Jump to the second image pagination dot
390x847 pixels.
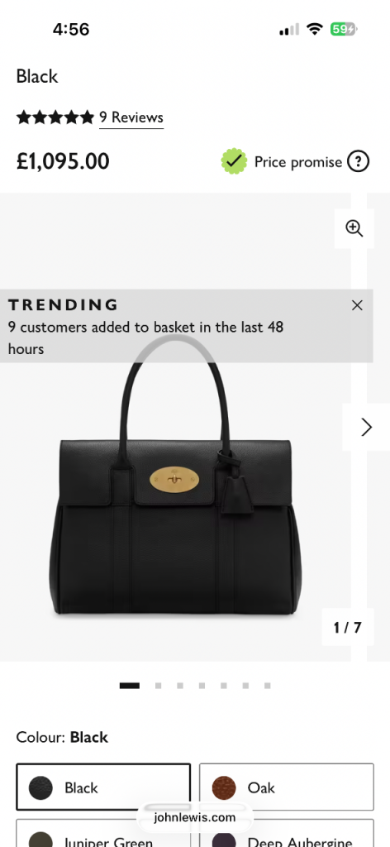click(158, 686)
